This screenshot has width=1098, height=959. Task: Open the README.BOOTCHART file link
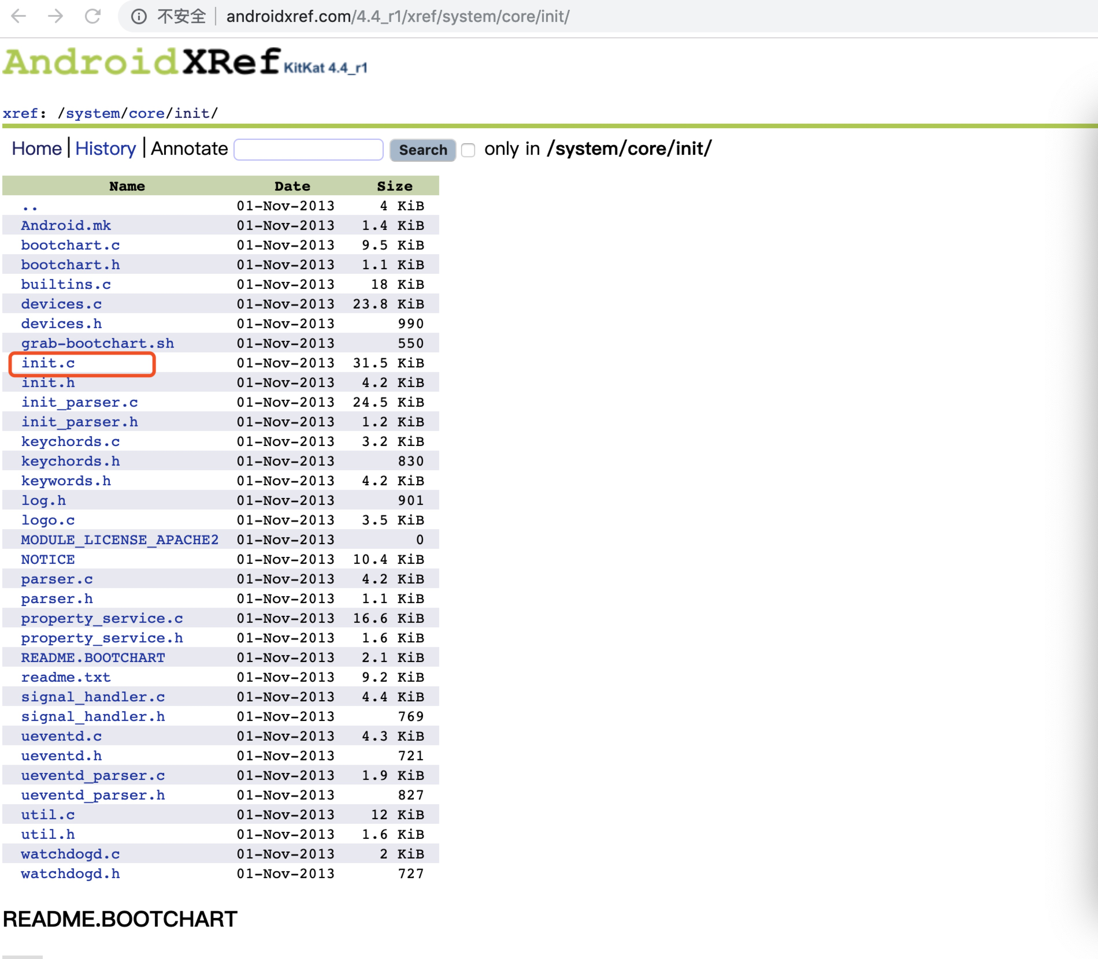93,658
